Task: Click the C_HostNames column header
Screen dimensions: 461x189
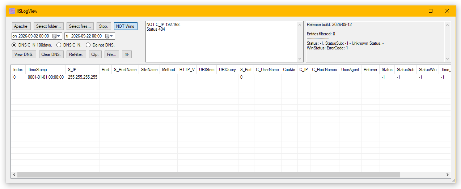Action: (325, 70)
